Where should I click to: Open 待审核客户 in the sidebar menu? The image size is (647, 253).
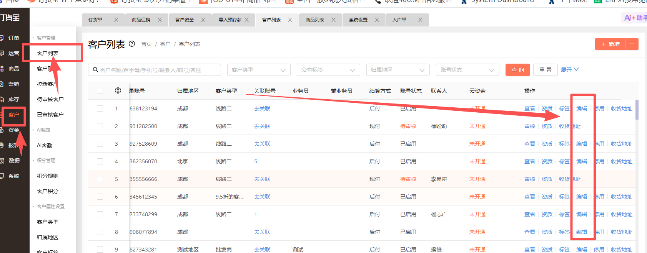[x=50, y=99]
